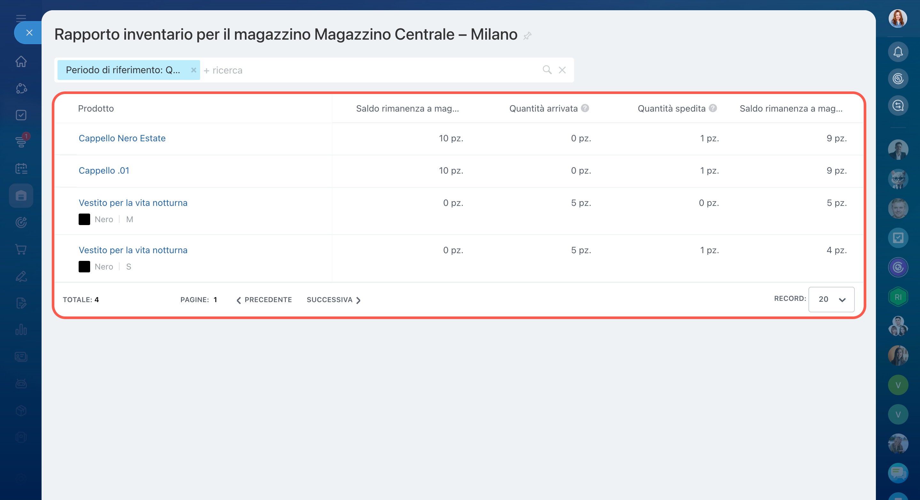Open the shopping cart sidebar icon
The width and height of the screenshot is (920, 500).
click(x=21, y=249)
